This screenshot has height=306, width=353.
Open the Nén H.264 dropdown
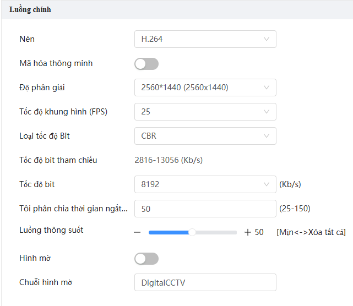point(205,39)
